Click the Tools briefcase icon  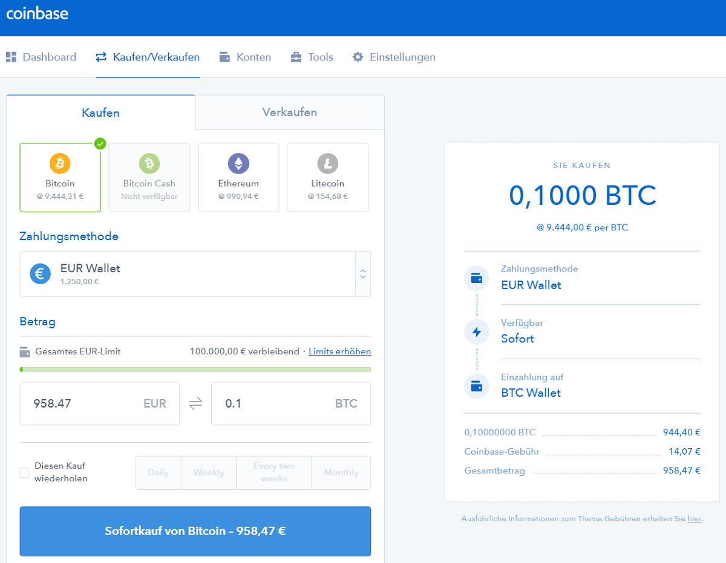[296, 57]
